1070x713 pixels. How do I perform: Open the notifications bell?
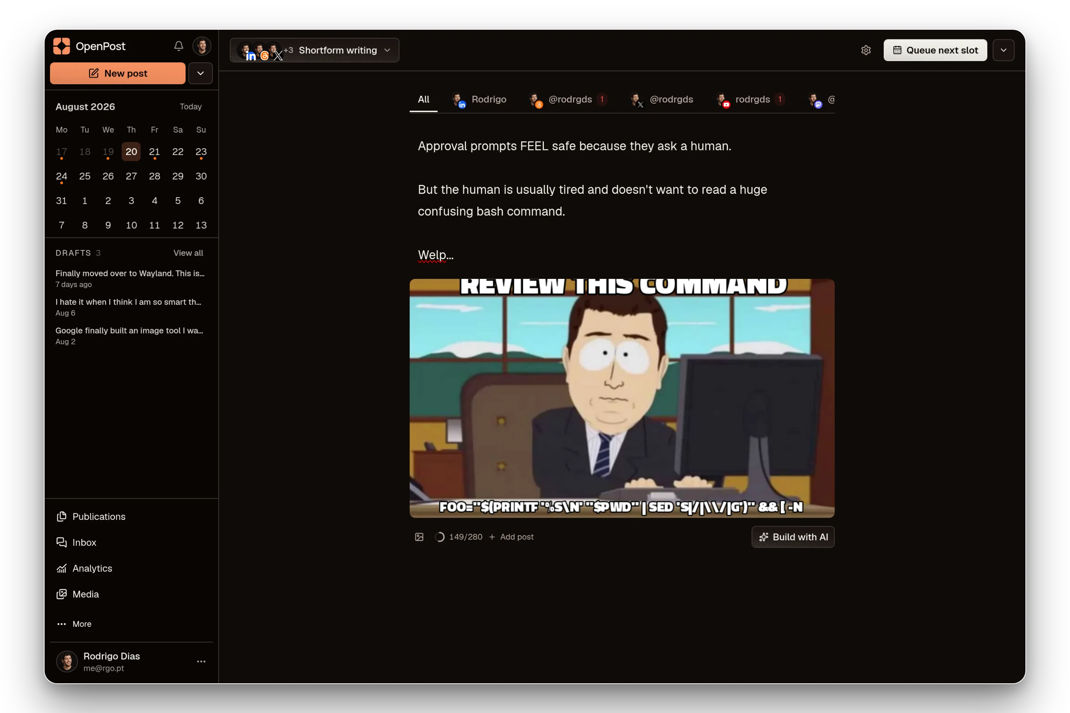(179, 46)
